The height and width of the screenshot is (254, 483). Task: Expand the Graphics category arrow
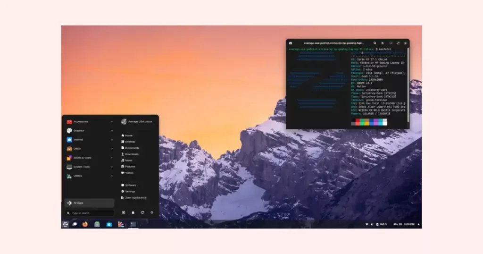coord(112,131)
